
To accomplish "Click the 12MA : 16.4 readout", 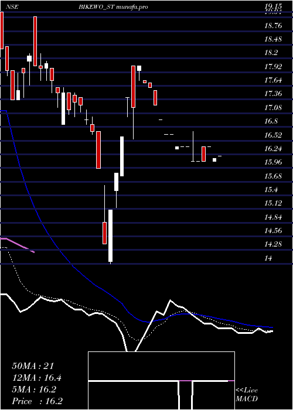I will pyautogui.click(x=37, y=378).
